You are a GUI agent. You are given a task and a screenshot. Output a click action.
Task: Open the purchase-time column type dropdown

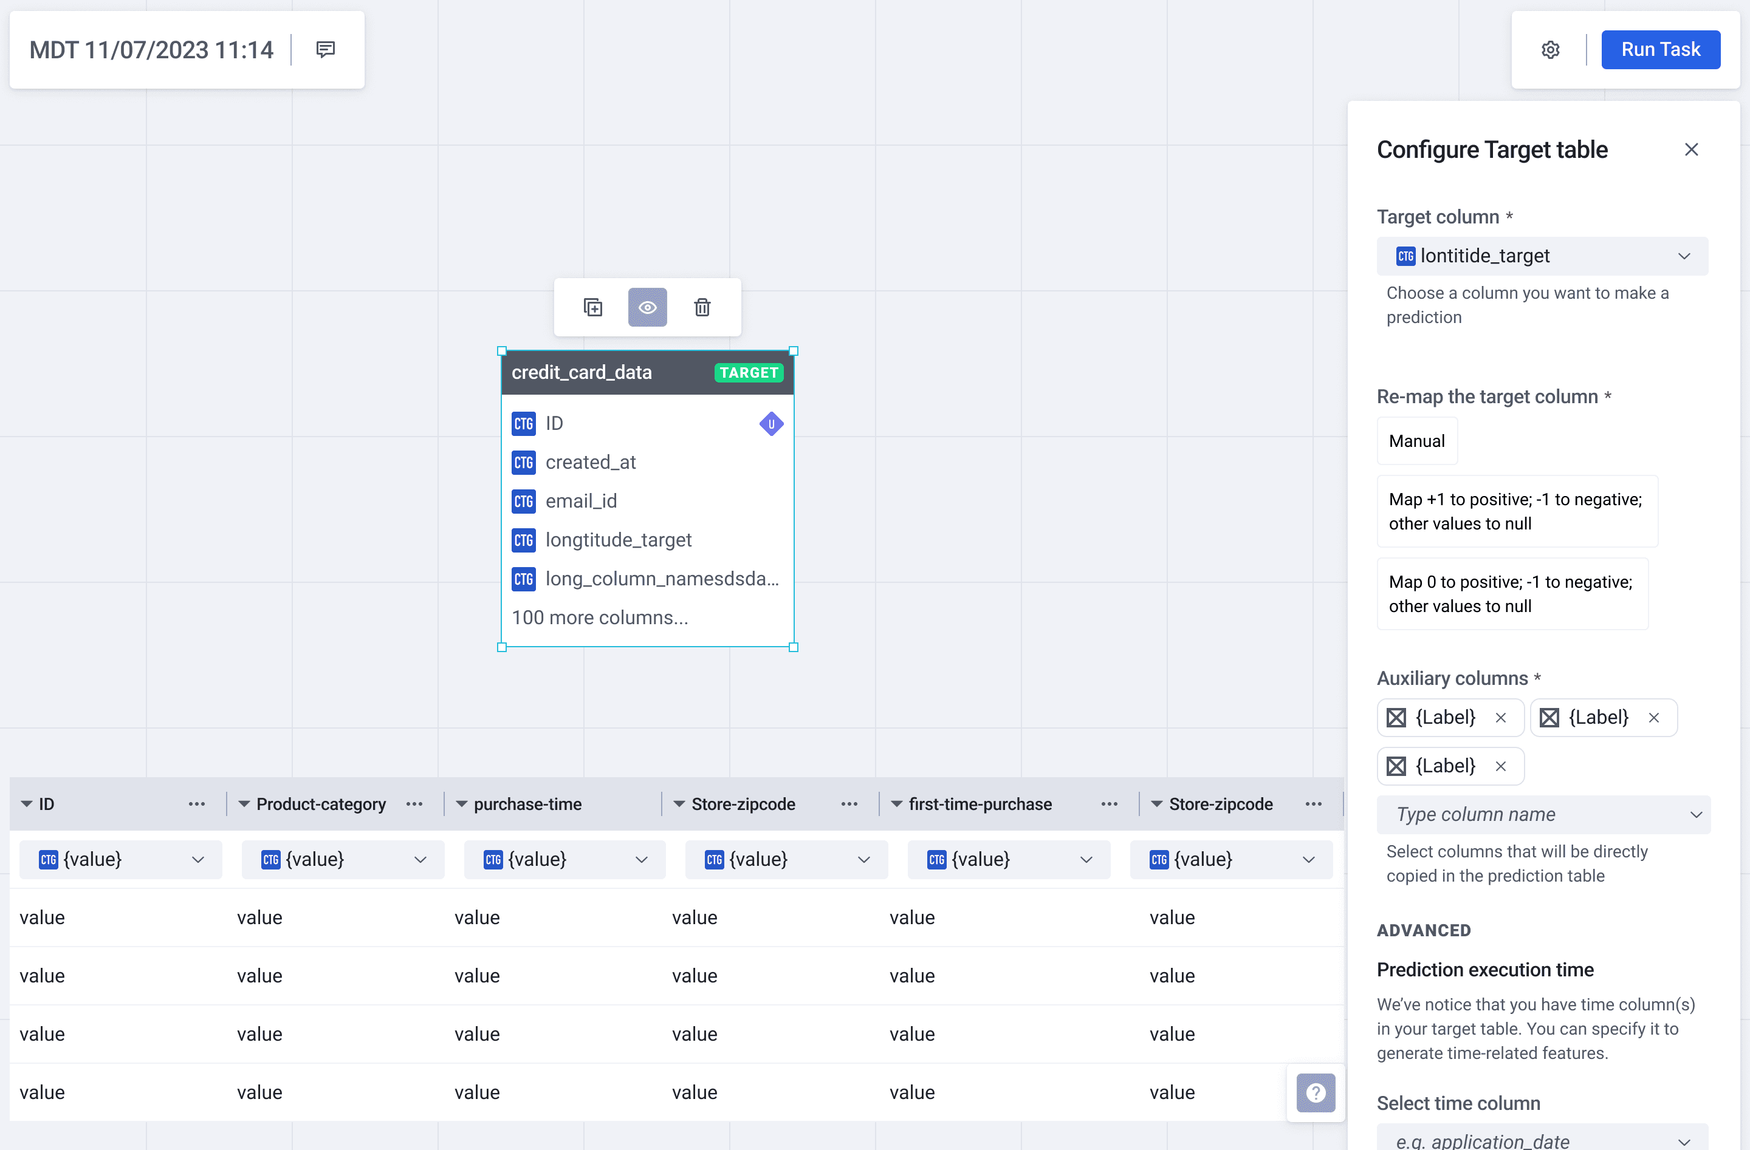(x=564, y=859)
